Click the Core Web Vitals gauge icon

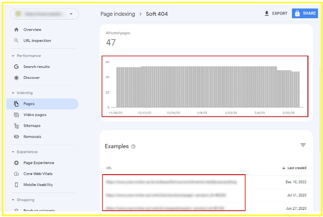coord(16,174)
